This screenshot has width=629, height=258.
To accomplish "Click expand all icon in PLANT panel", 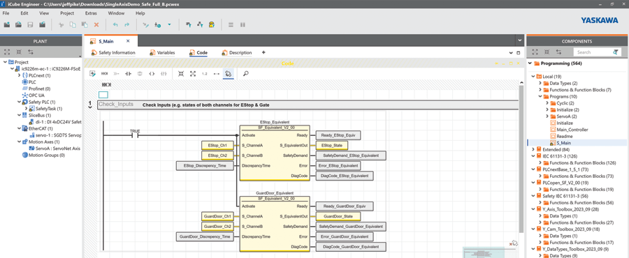I will (7, 52).
